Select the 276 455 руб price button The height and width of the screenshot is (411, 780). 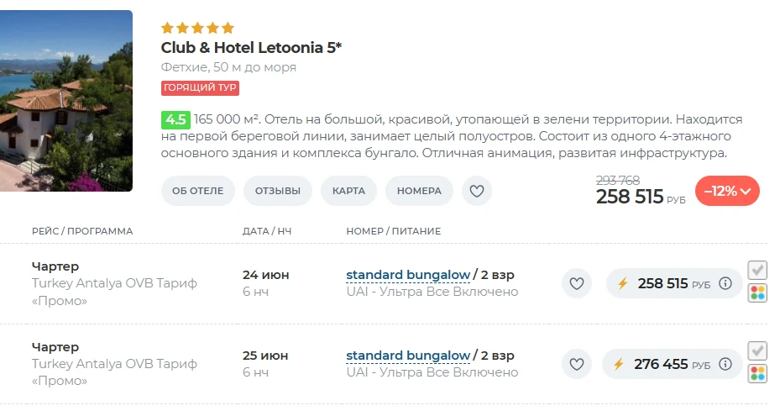(x=672, y=364)
